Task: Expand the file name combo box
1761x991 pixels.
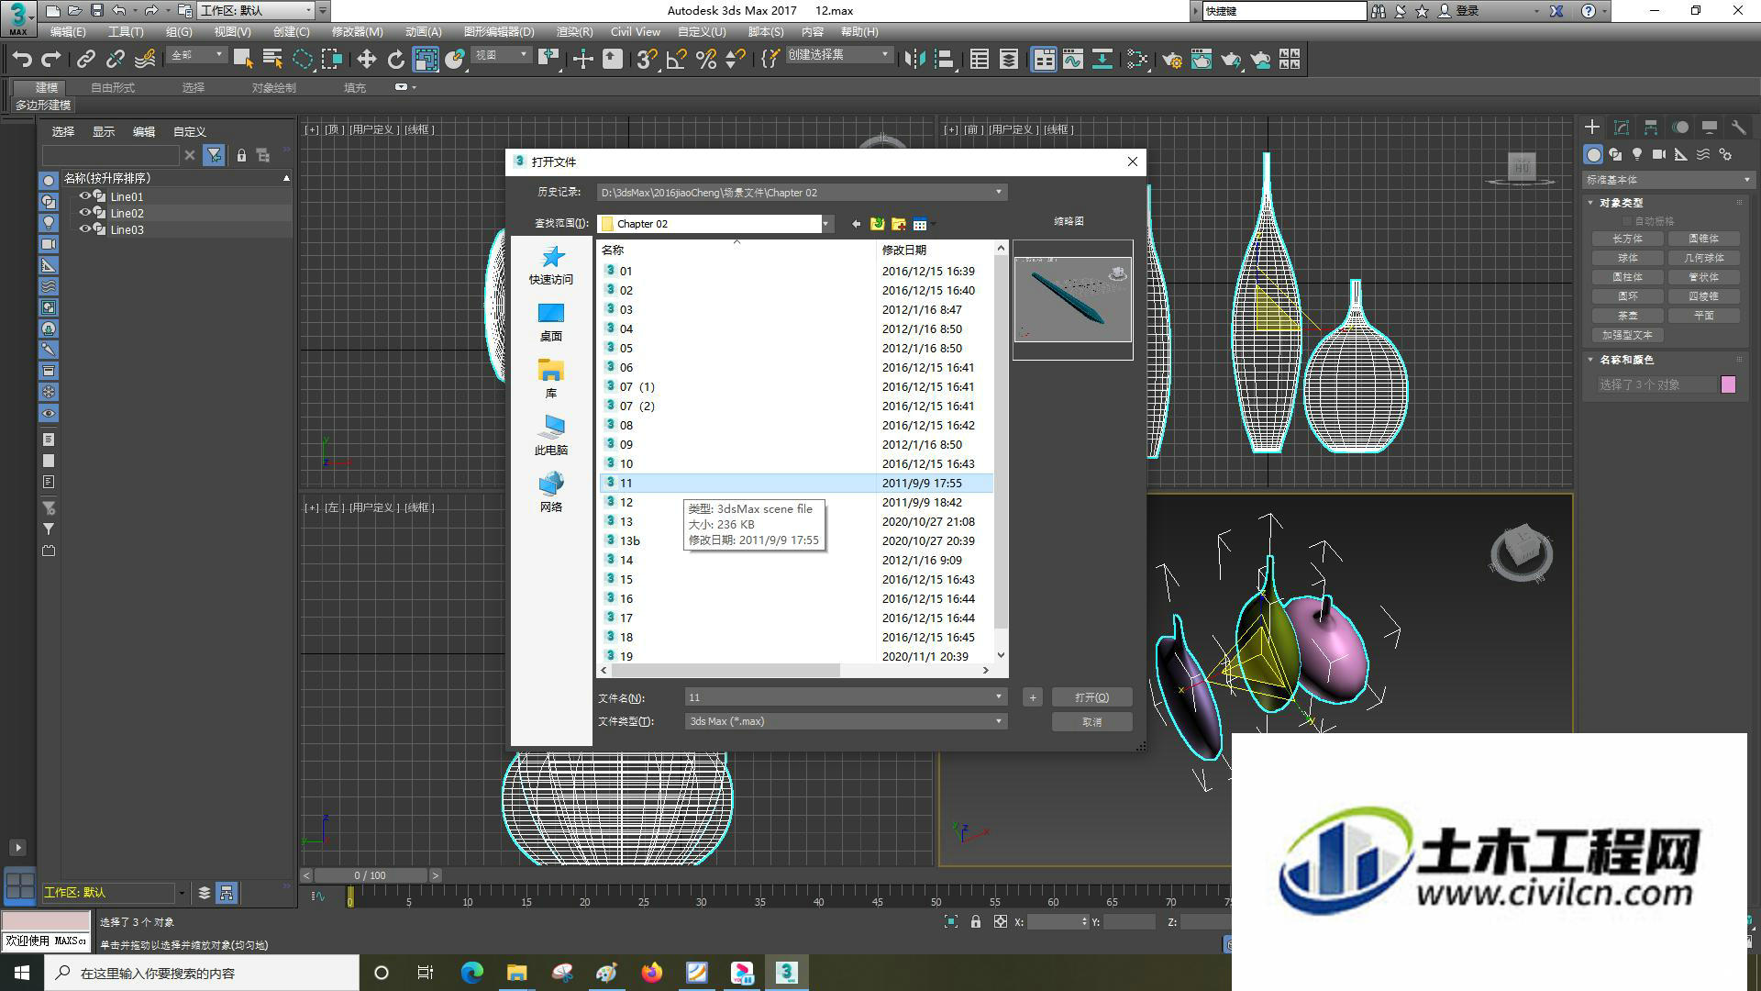Action: [999, 697]
